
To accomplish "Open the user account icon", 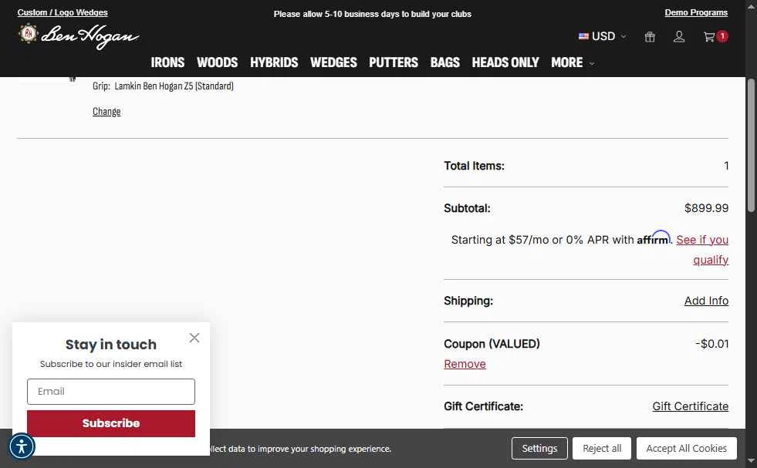I will 679,37.
